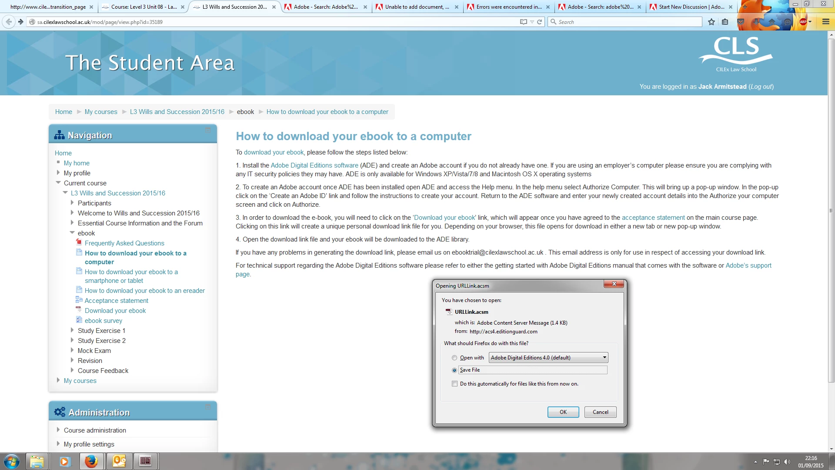Screen dimensions: 835x470
Task: Open Firefox from the Windows taskbar
Action: click(x=91, y=461)
